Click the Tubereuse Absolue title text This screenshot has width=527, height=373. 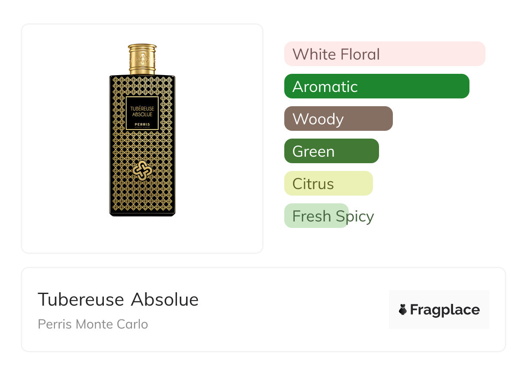(x=118, y=299)
